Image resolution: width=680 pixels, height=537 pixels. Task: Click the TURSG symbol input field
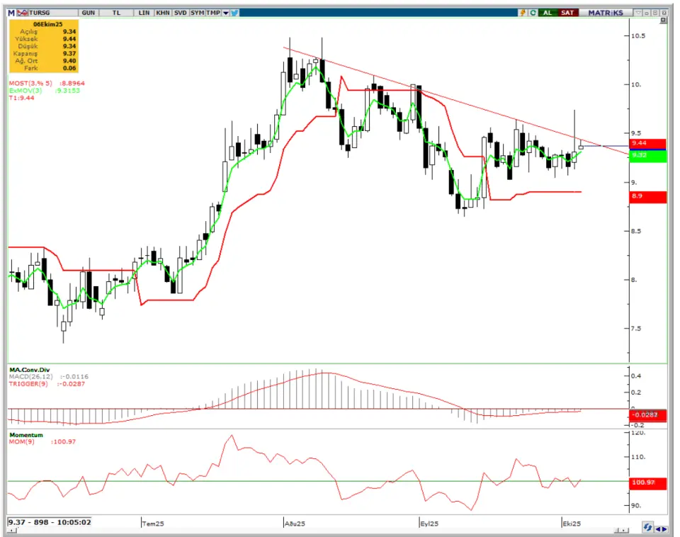pos(48,12)
